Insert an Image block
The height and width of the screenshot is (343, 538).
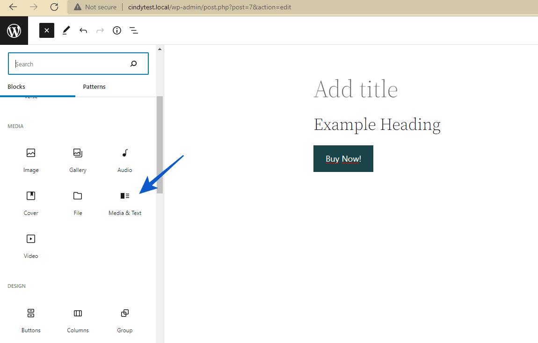31,159
